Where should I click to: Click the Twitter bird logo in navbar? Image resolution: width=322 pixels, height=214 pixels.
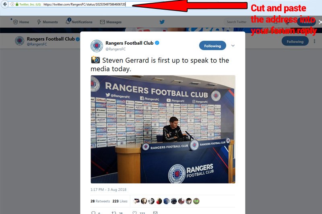click(x=162, y=22)
